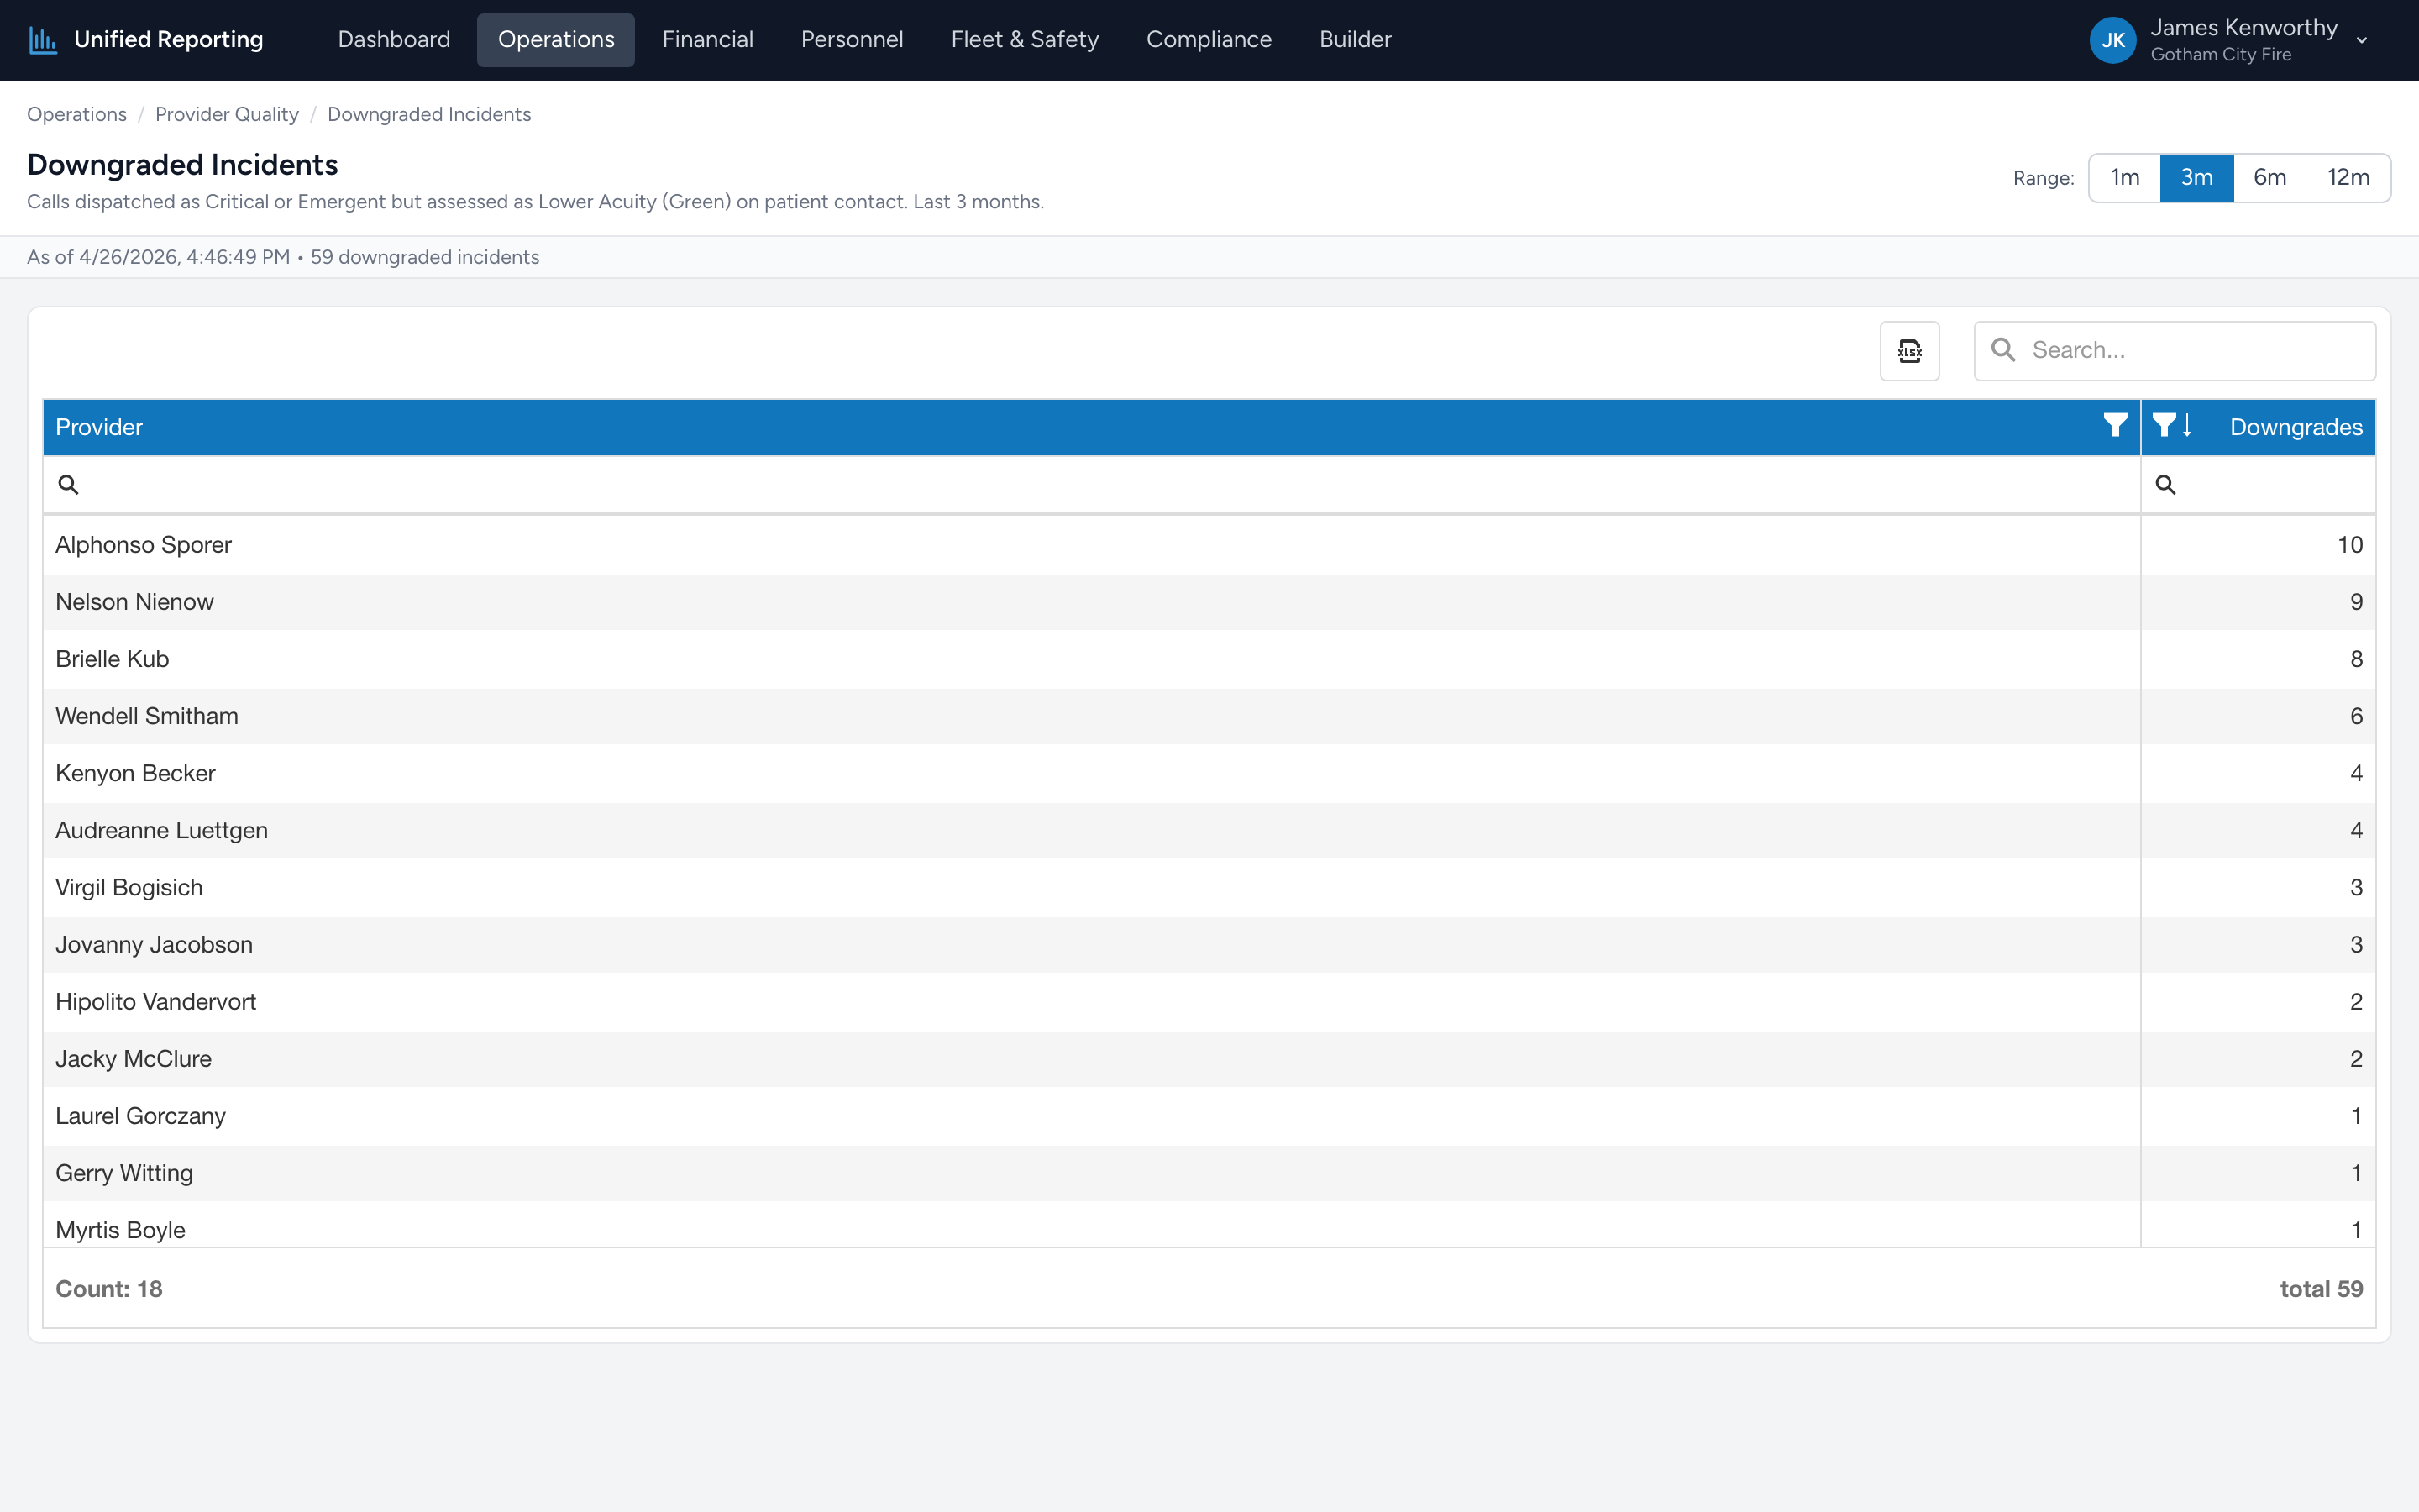Navigate to the Compliance section

pos(1209,40)
